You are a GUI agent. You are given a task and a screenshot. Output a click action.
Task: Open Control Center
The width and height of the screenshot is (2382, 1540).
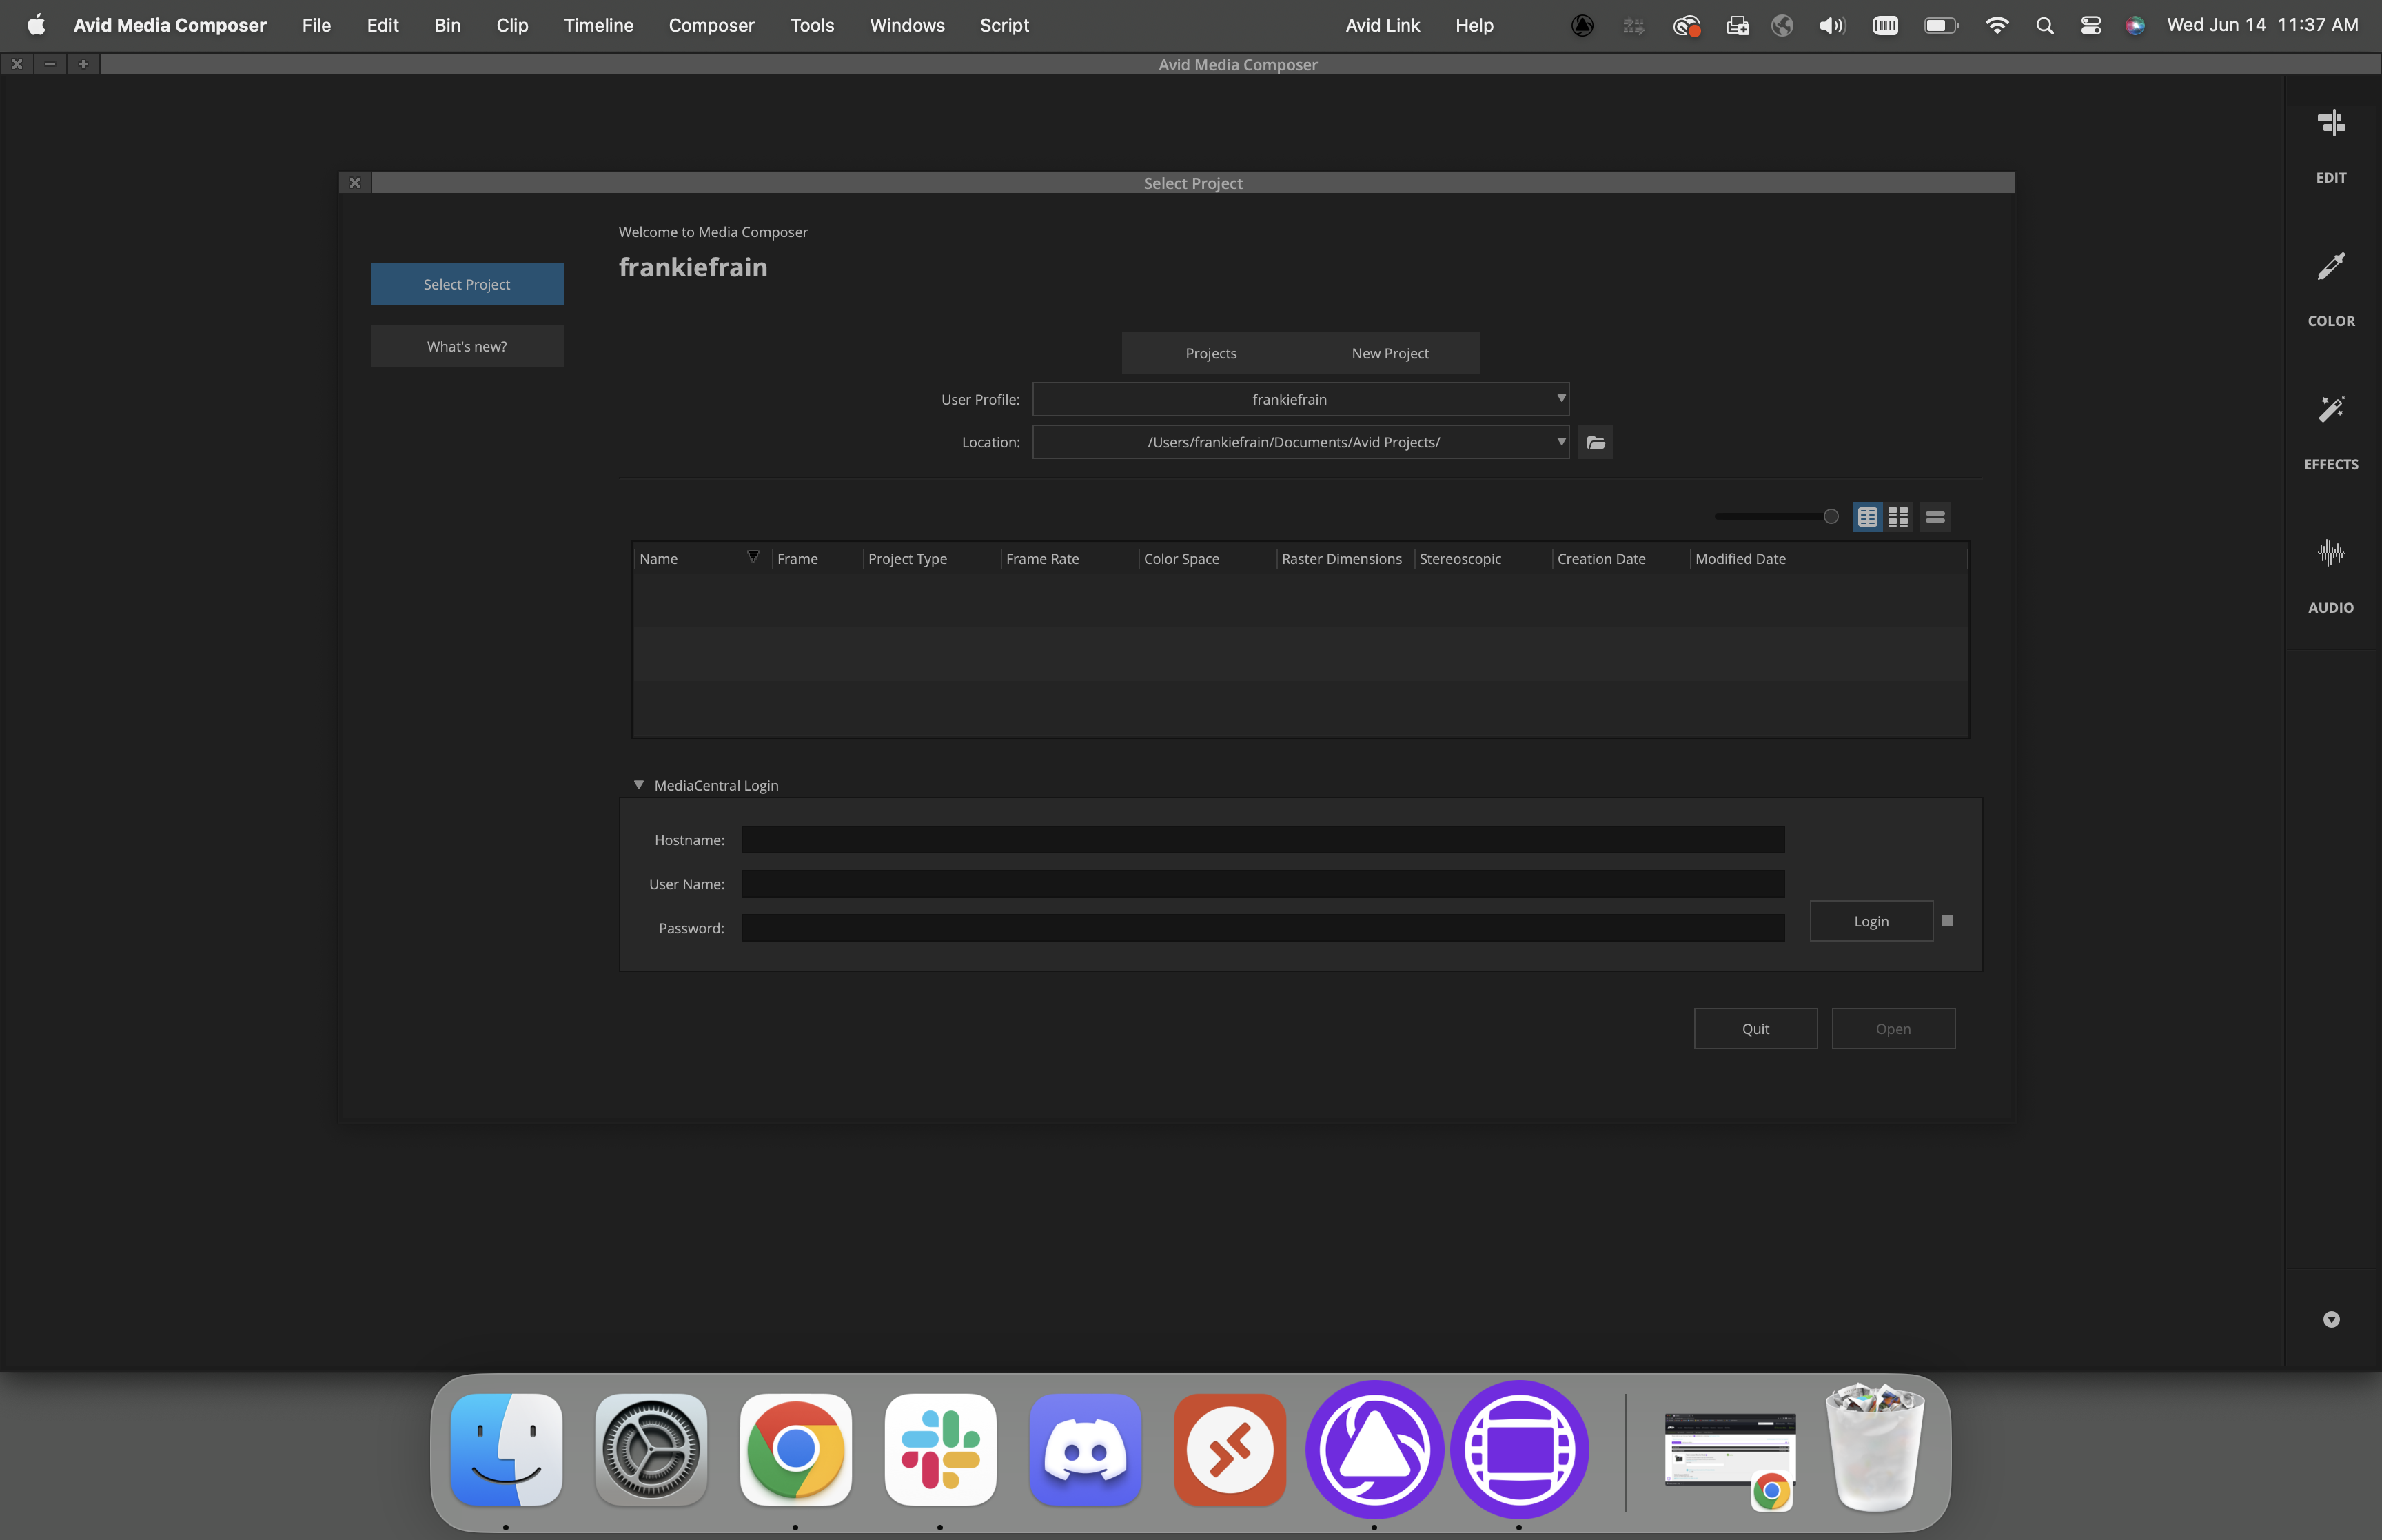pos(2090,25)
